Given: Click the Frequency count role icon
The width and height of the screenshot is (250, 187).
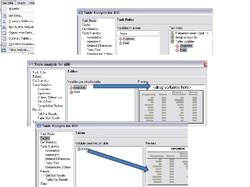Looking at the screenshot, I should coord(172,33).
